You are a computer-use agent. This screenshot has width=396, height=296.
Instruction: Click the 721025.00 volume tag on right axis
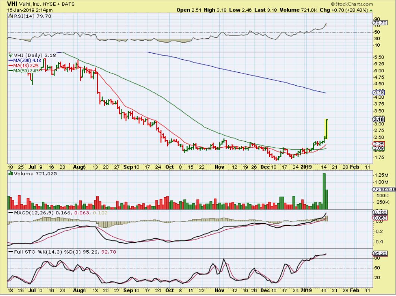tap(384, 189)
